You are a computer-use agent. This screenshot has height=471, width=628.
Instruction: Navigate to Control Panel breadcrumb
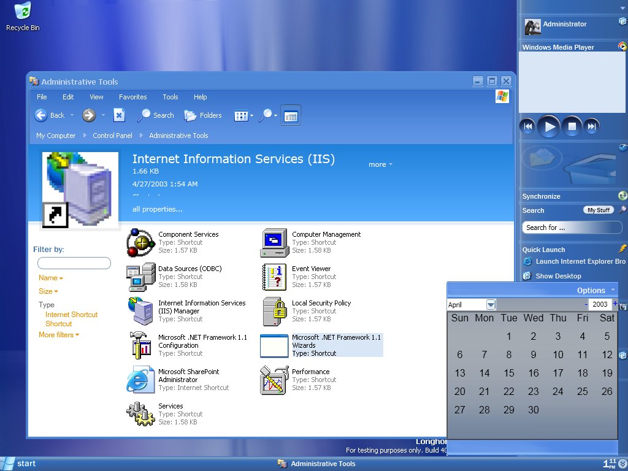click(113, 136)
